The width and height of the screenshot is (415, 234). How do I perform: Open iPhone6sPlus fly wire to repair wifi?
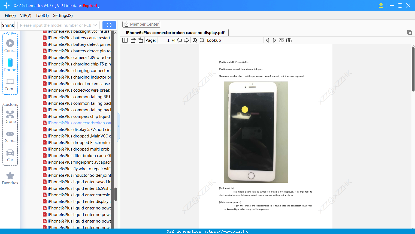(x=77, y=169)
